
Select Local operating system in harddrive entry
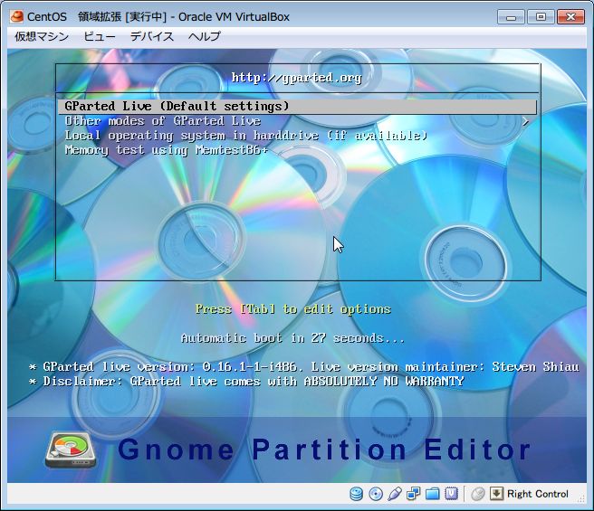click(246, 136)
